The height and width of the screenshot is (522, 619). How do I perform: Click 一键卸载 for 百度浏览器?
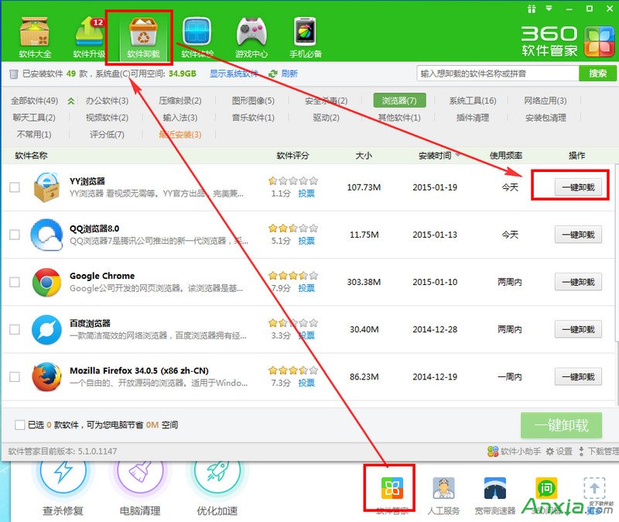578,330
